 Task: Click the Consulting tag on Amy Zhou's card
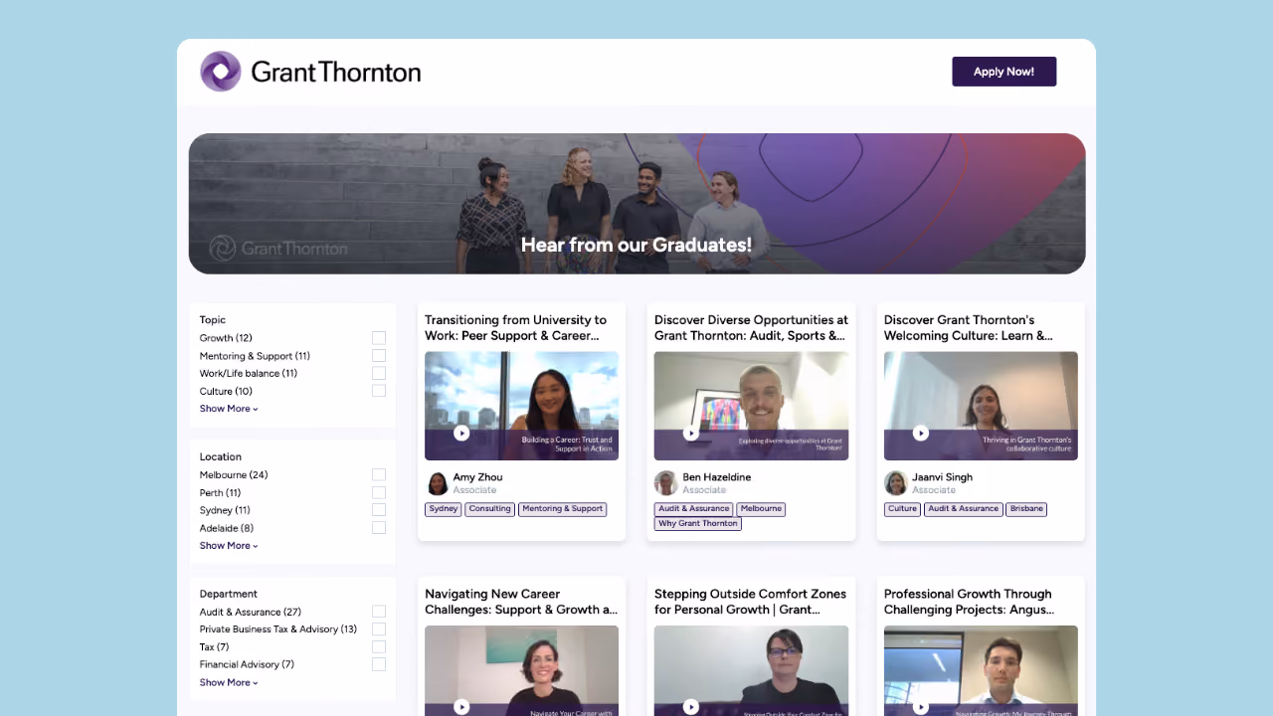(x=490, y=509)
